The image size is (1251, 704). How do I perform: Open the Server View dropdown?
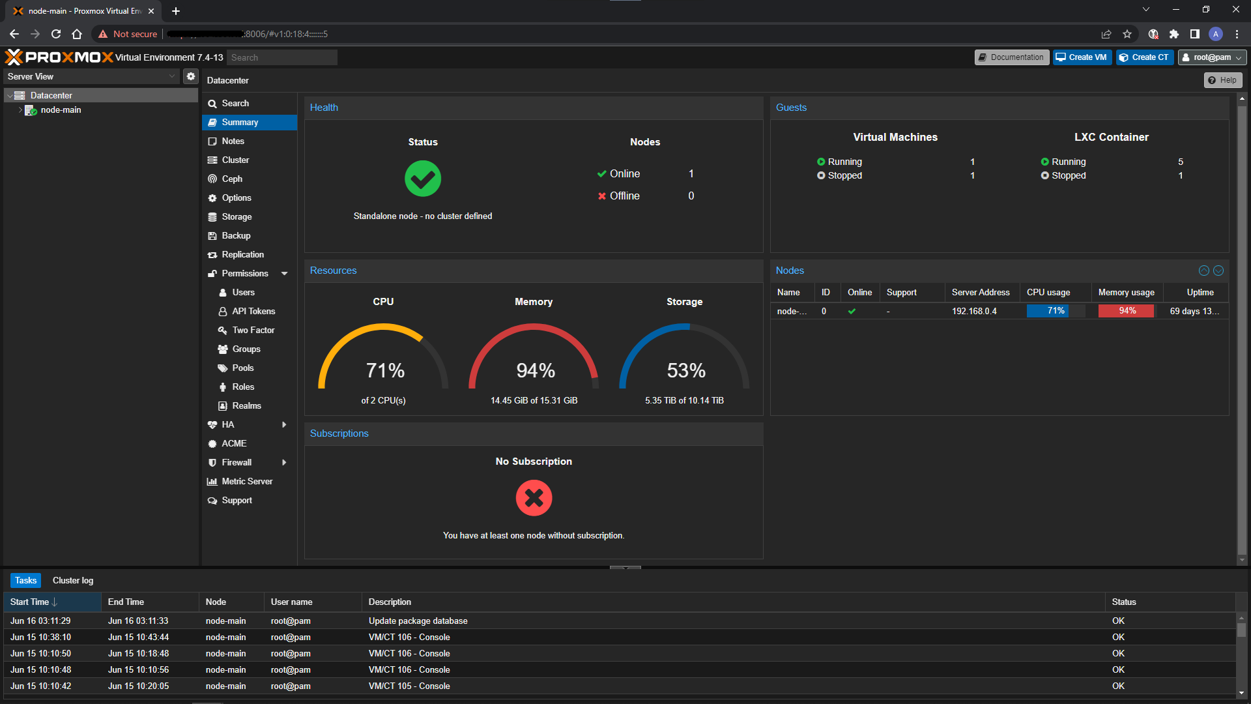click(x=91, y=76)
